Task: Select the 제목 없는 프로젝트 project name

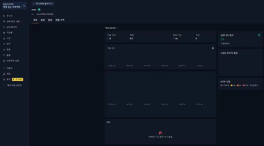Action: [x=12, y=7]
